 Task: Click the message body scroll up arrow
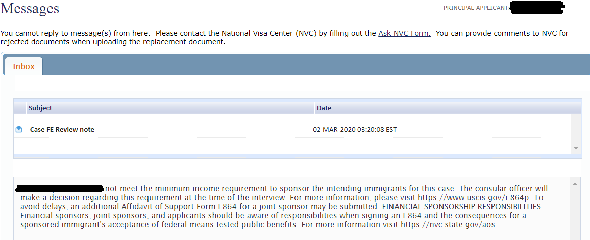pos(574,184)
